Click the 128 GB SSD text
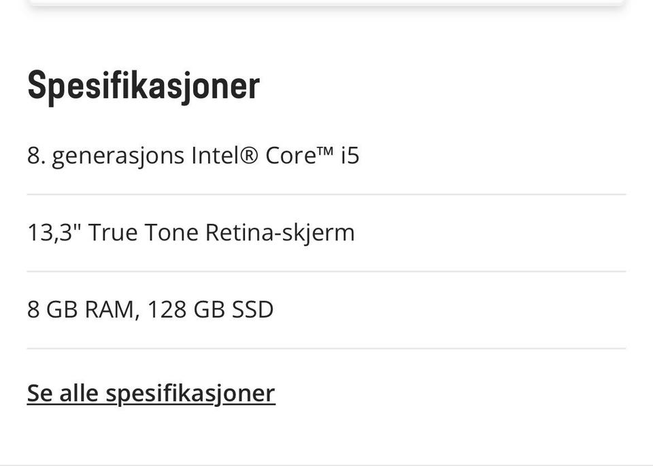Screen dimensions: 653x466 coord(210,310)
